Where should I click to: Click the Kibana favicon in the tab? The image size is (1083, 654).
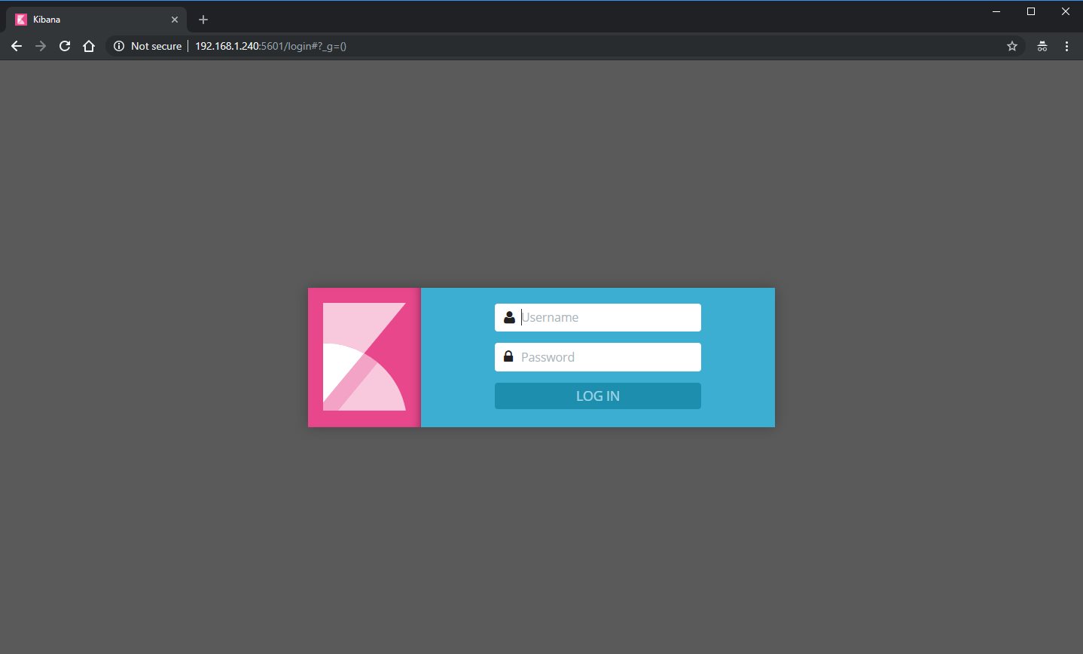(21, 20)
